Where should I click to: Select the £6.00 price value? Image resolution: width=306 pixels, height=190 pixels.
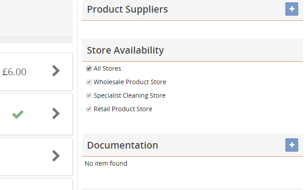(x=14, y=72)
